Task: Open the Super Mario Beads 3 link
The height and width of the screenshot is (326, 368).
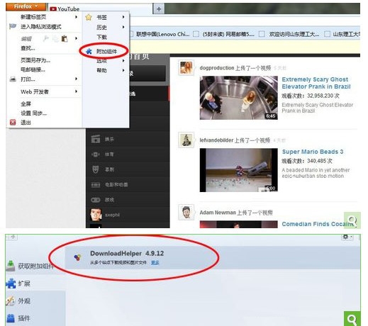Action: [313, 152]
